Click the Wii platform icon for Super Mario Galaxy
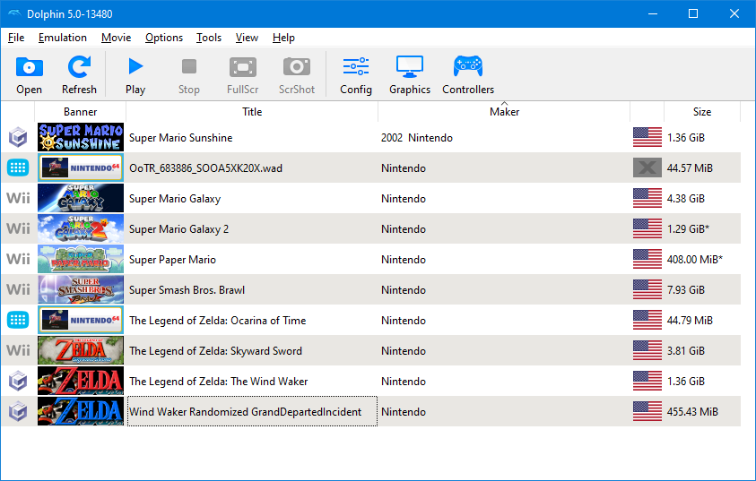Viewport: 756px width, 481px height. pyautogui.click(x=18, y=199)
